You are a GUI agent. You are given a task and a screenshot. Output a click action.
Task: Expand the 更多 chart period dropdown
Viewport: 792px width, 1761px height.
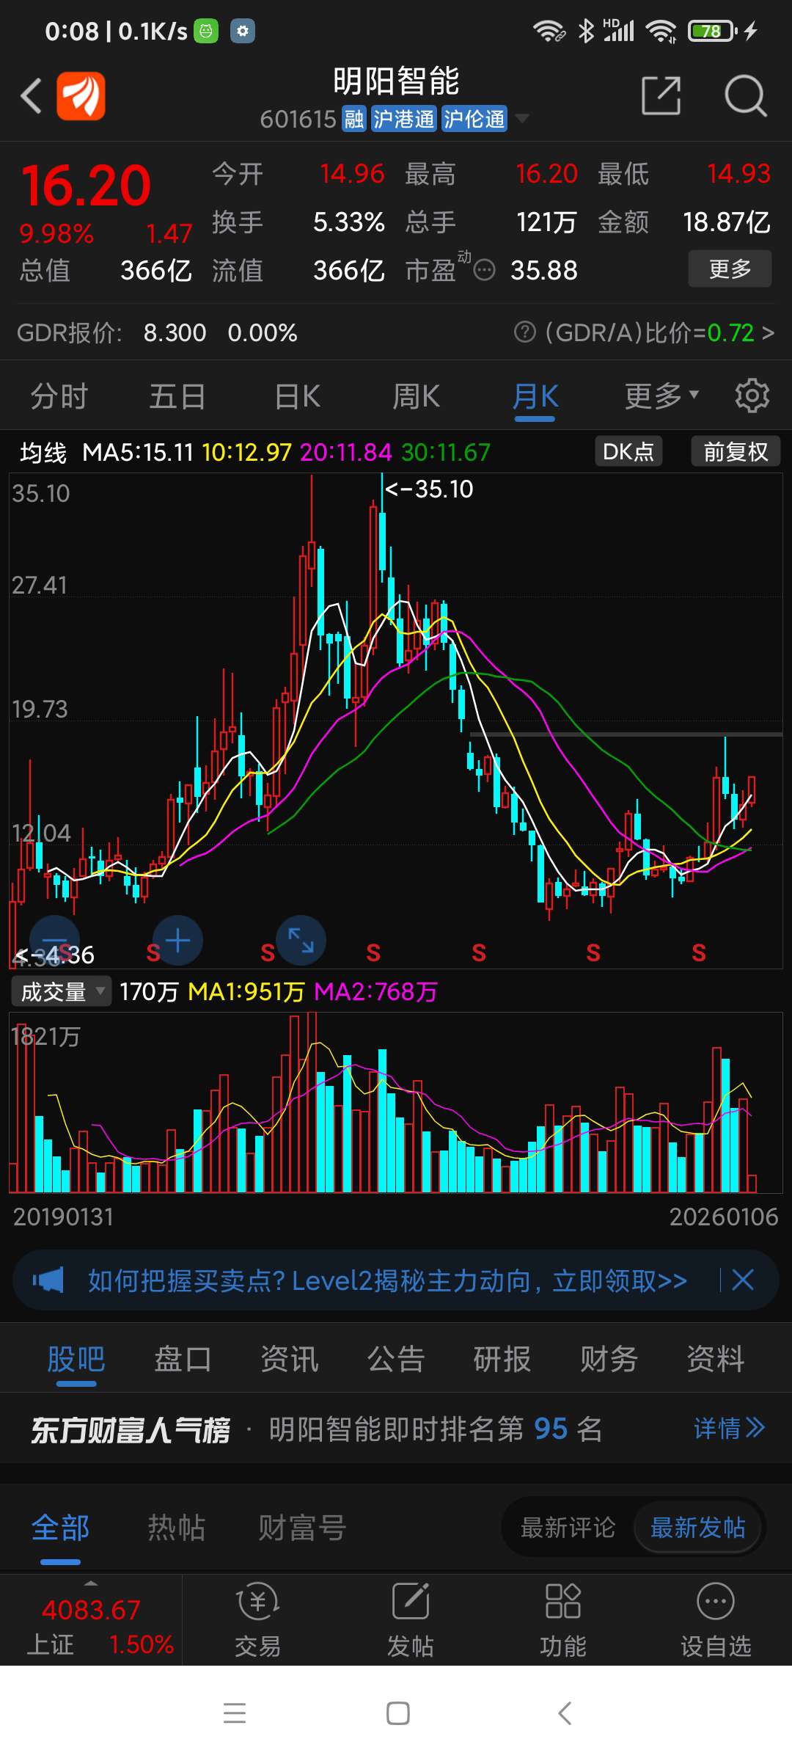pos(661,396)
